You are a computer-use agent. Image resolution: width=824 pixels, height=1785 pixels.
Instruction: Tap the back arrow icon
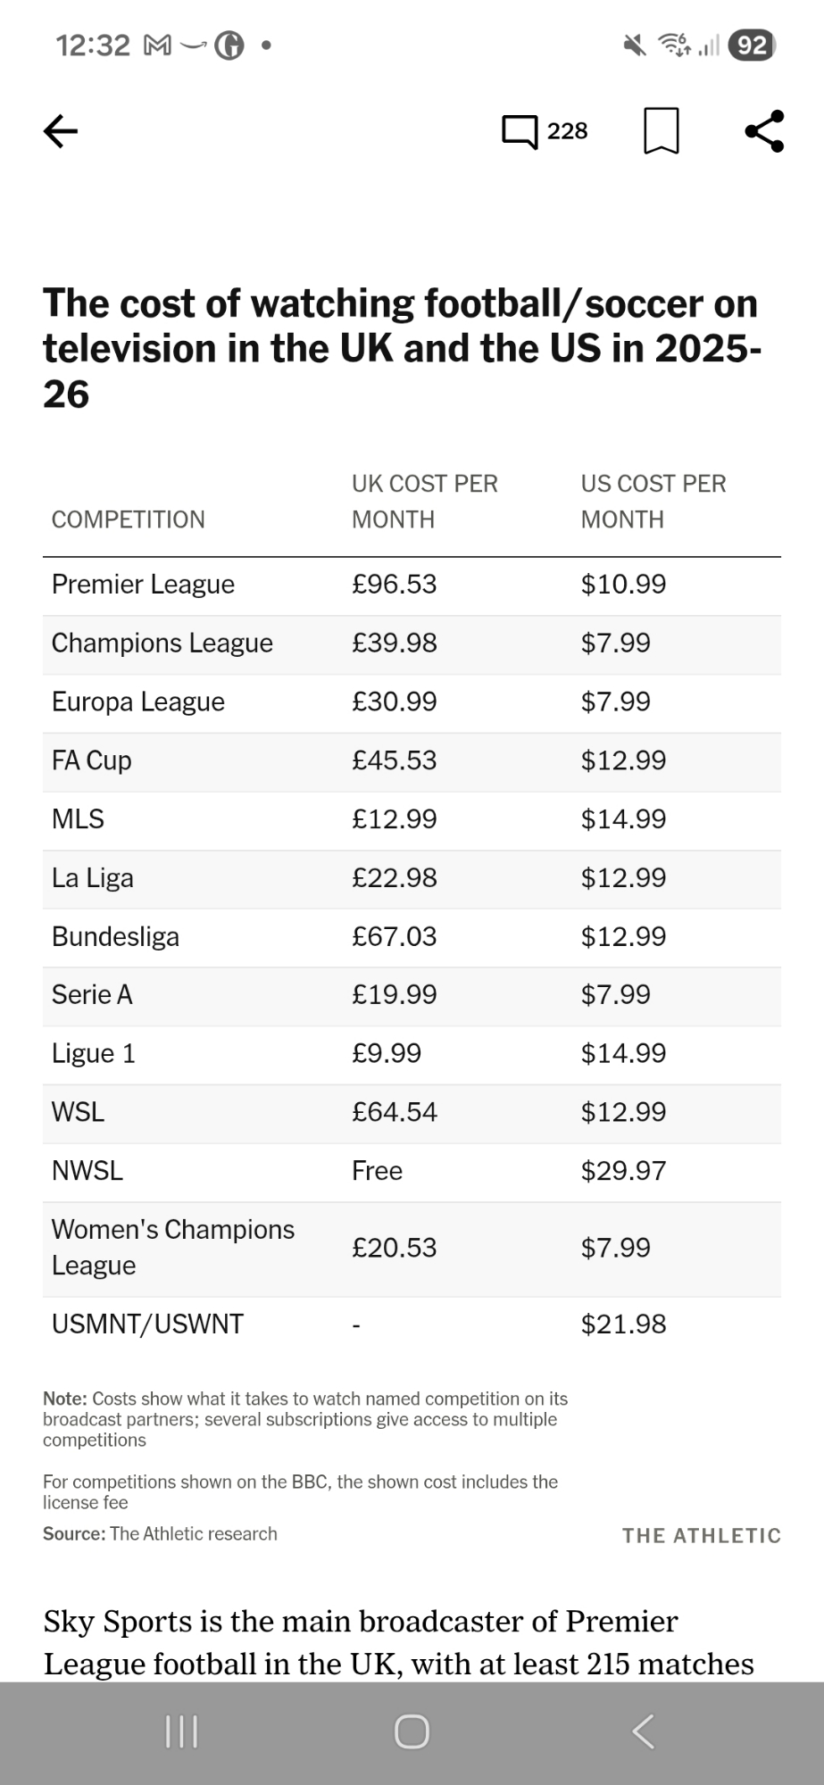point(61,131)
